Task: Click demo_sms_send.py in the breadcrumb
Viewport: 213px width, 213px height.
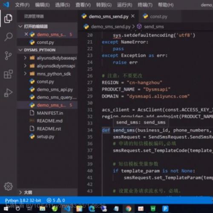Action: (111, 27)
